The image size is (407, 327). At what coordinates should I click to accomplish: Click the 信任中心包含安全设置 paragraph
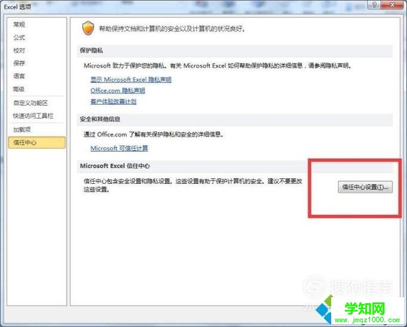[193, 185]
